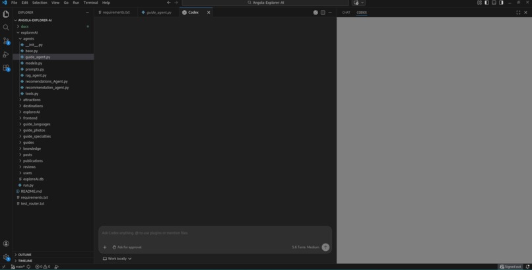Split the editor to the right
Image resolution: width=532 pixels, height=270 pixels.
tap(323, 13)
